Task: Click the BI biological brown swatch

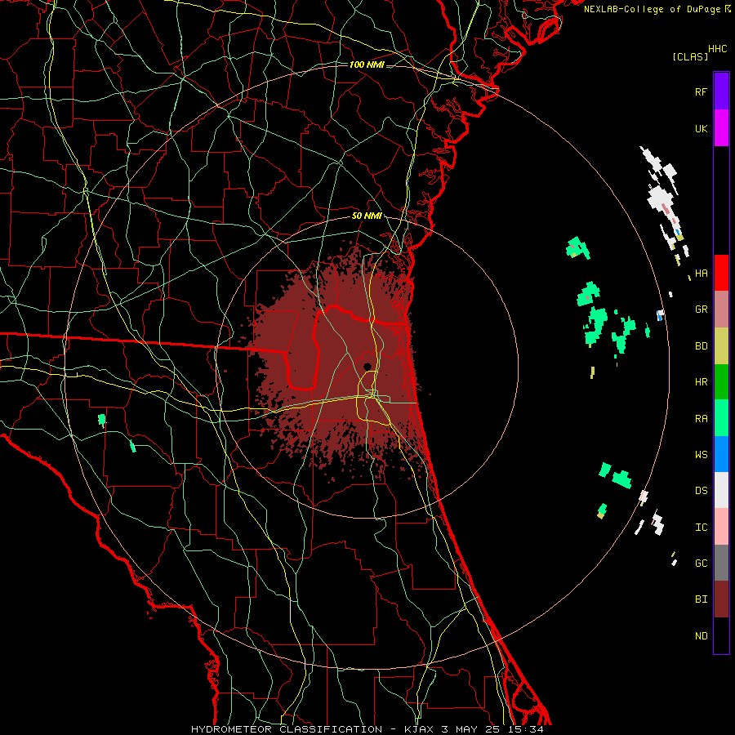Action: 721,599
